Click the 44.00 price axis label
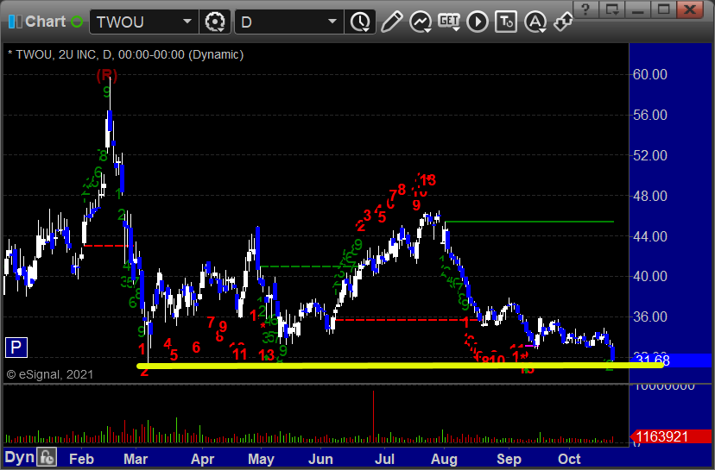Viewport: 715px width, 470px height. [x=649, y=236]
